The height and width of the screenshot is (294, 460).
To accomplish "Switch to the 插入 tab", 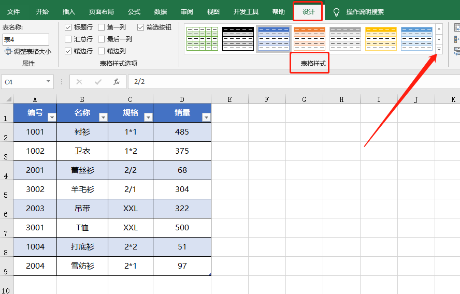I will coord(69,12).
